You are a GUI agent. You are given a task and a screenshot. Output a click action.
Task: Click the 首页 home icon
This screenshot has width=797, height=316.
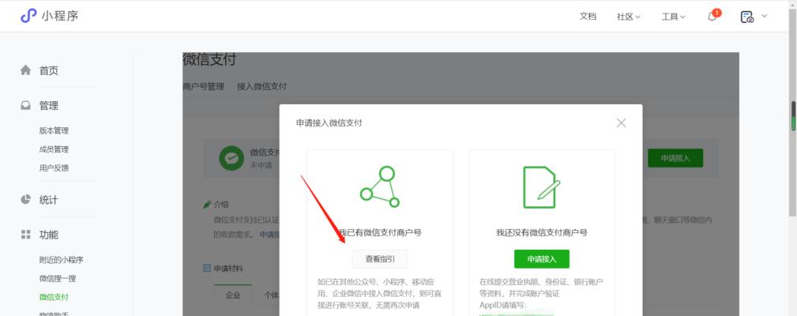(25, 70)
